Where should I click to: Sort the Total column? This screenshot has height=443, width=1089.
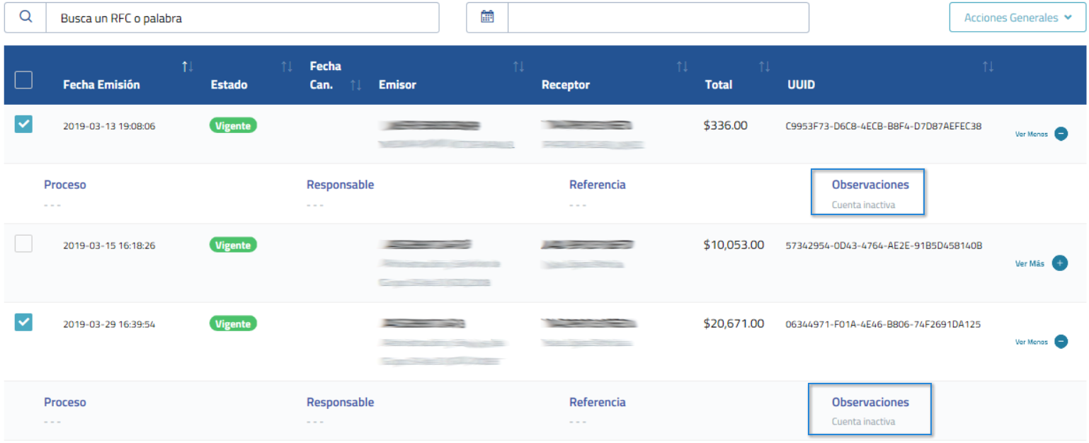click(x=764, y=66)
